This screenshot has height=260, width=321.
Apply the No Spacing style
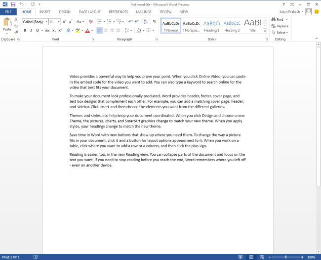coord(191,25)
